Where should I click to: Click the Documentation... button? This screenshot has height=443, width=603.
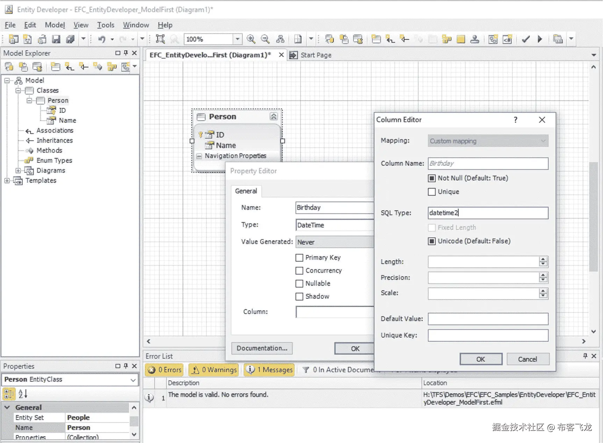[x=262, y=348]
